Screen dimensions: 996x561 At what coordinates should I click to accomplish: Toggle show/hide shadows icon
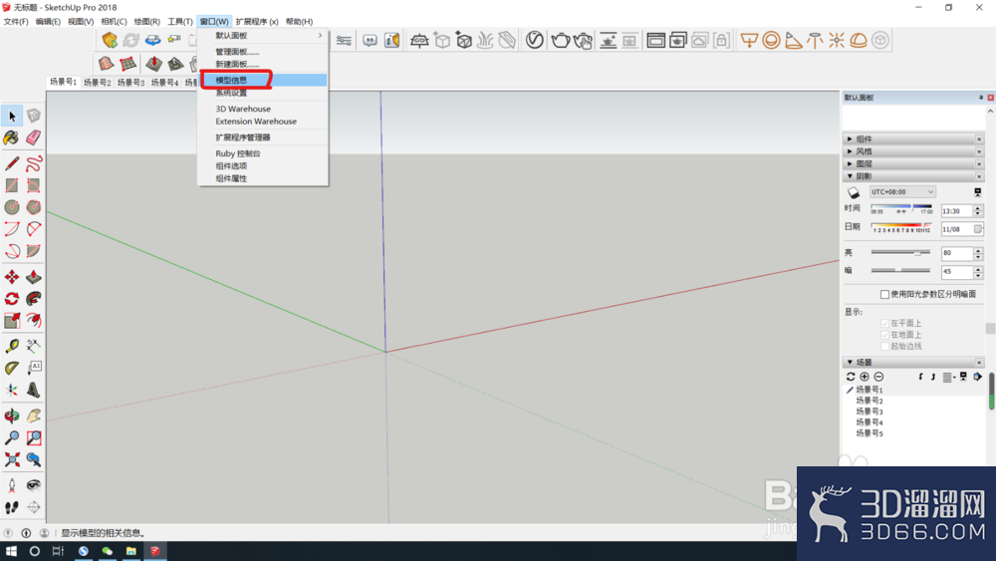coord(854,192)
